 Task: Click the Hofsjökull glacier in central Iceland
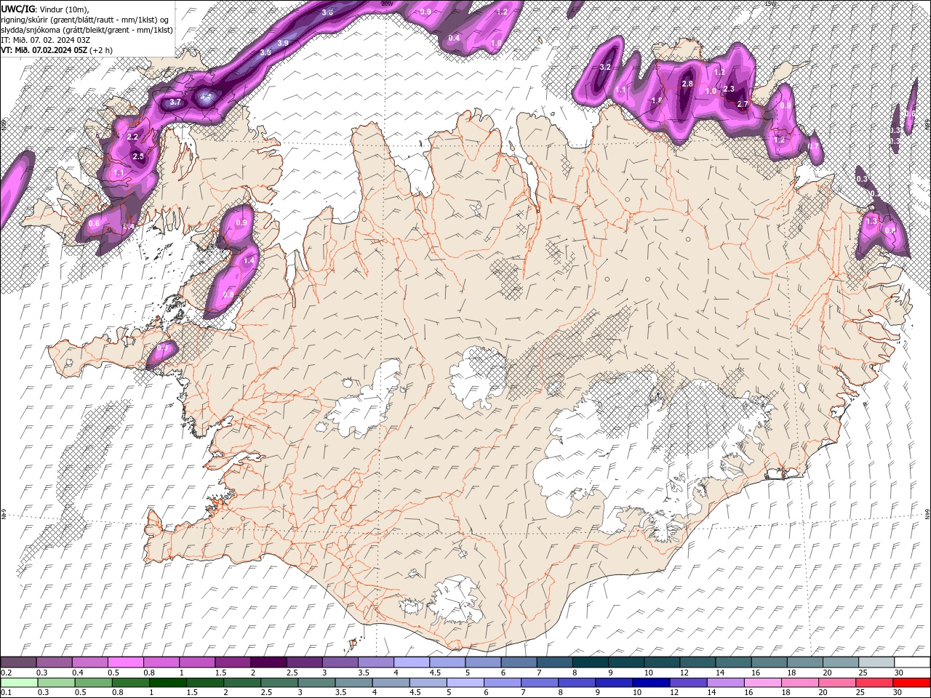478,377
